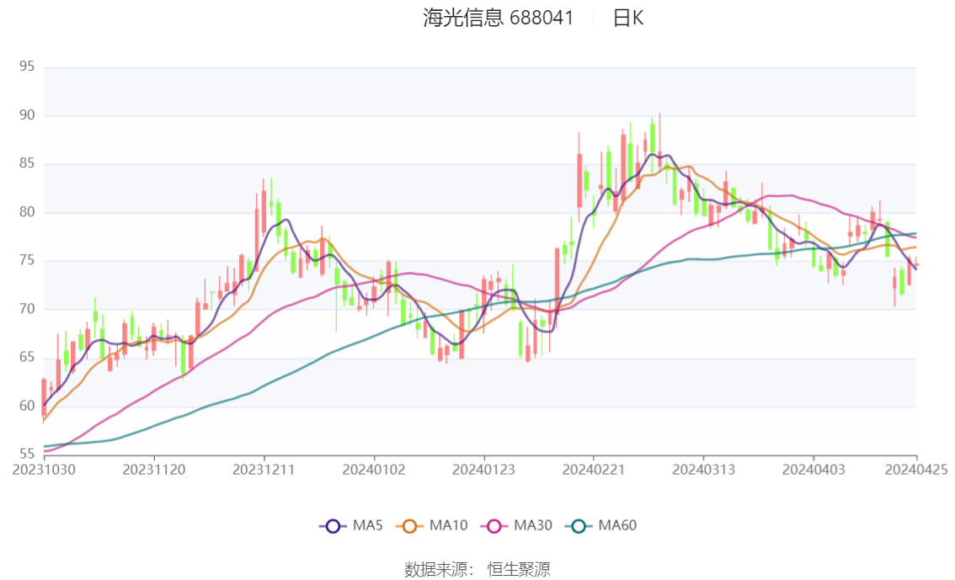955x580 pixels.
Task: Toggle the MA60 legend series
Action: click(x=601, y=525)
